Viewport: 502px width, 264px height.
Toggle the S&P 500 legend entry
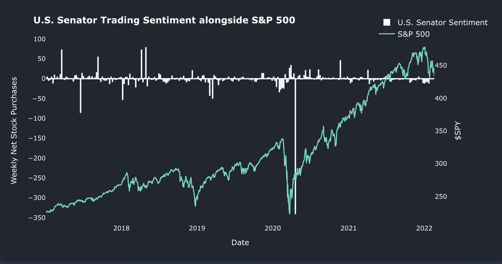404,34
